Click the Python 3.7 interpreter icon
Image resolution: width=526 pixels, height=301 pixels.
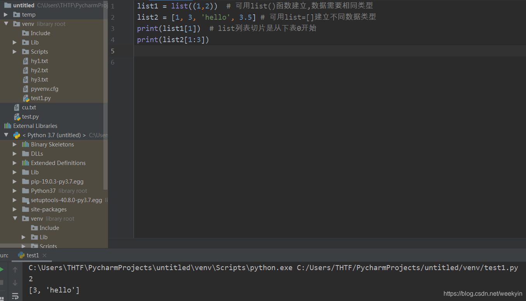coord(17,135)
